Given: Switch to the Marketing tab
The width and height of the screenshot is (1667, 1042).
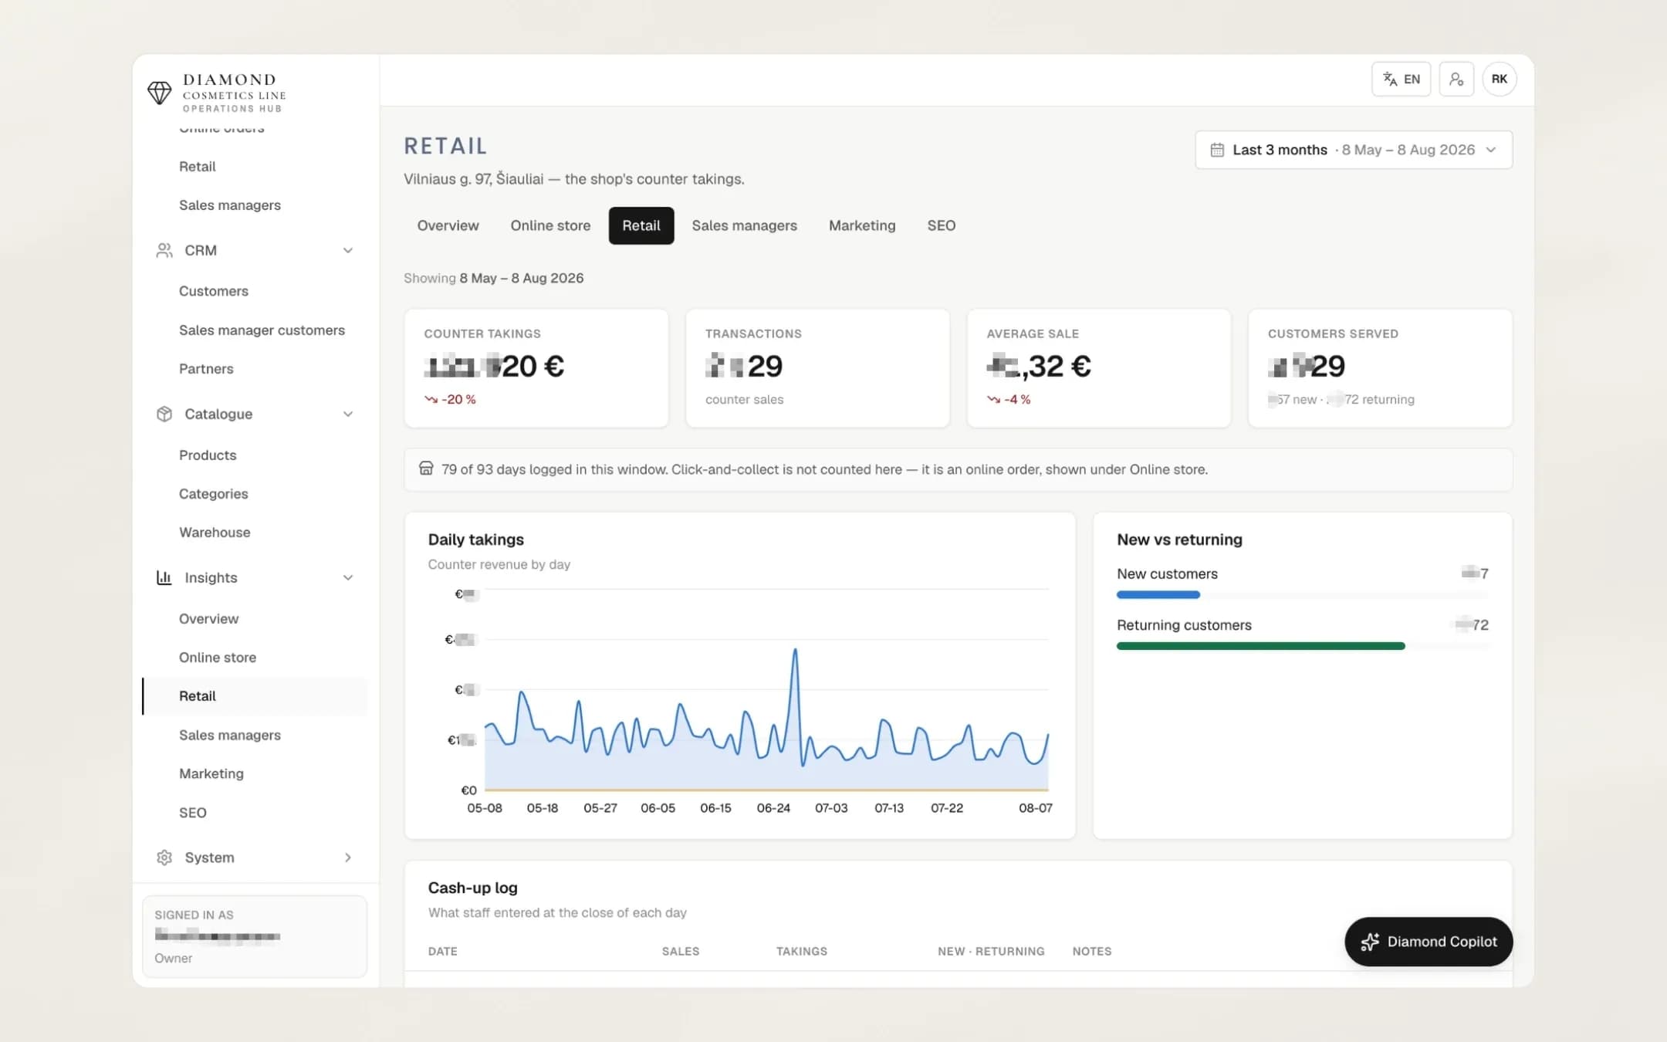Looking at the screenshot, I should click(x=862, y=225).
